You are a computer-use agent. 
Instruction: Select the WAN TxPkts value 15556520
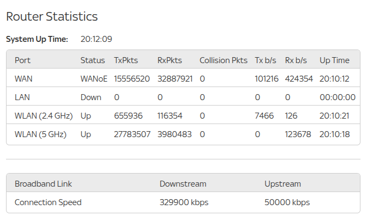(x=131, y=79)
